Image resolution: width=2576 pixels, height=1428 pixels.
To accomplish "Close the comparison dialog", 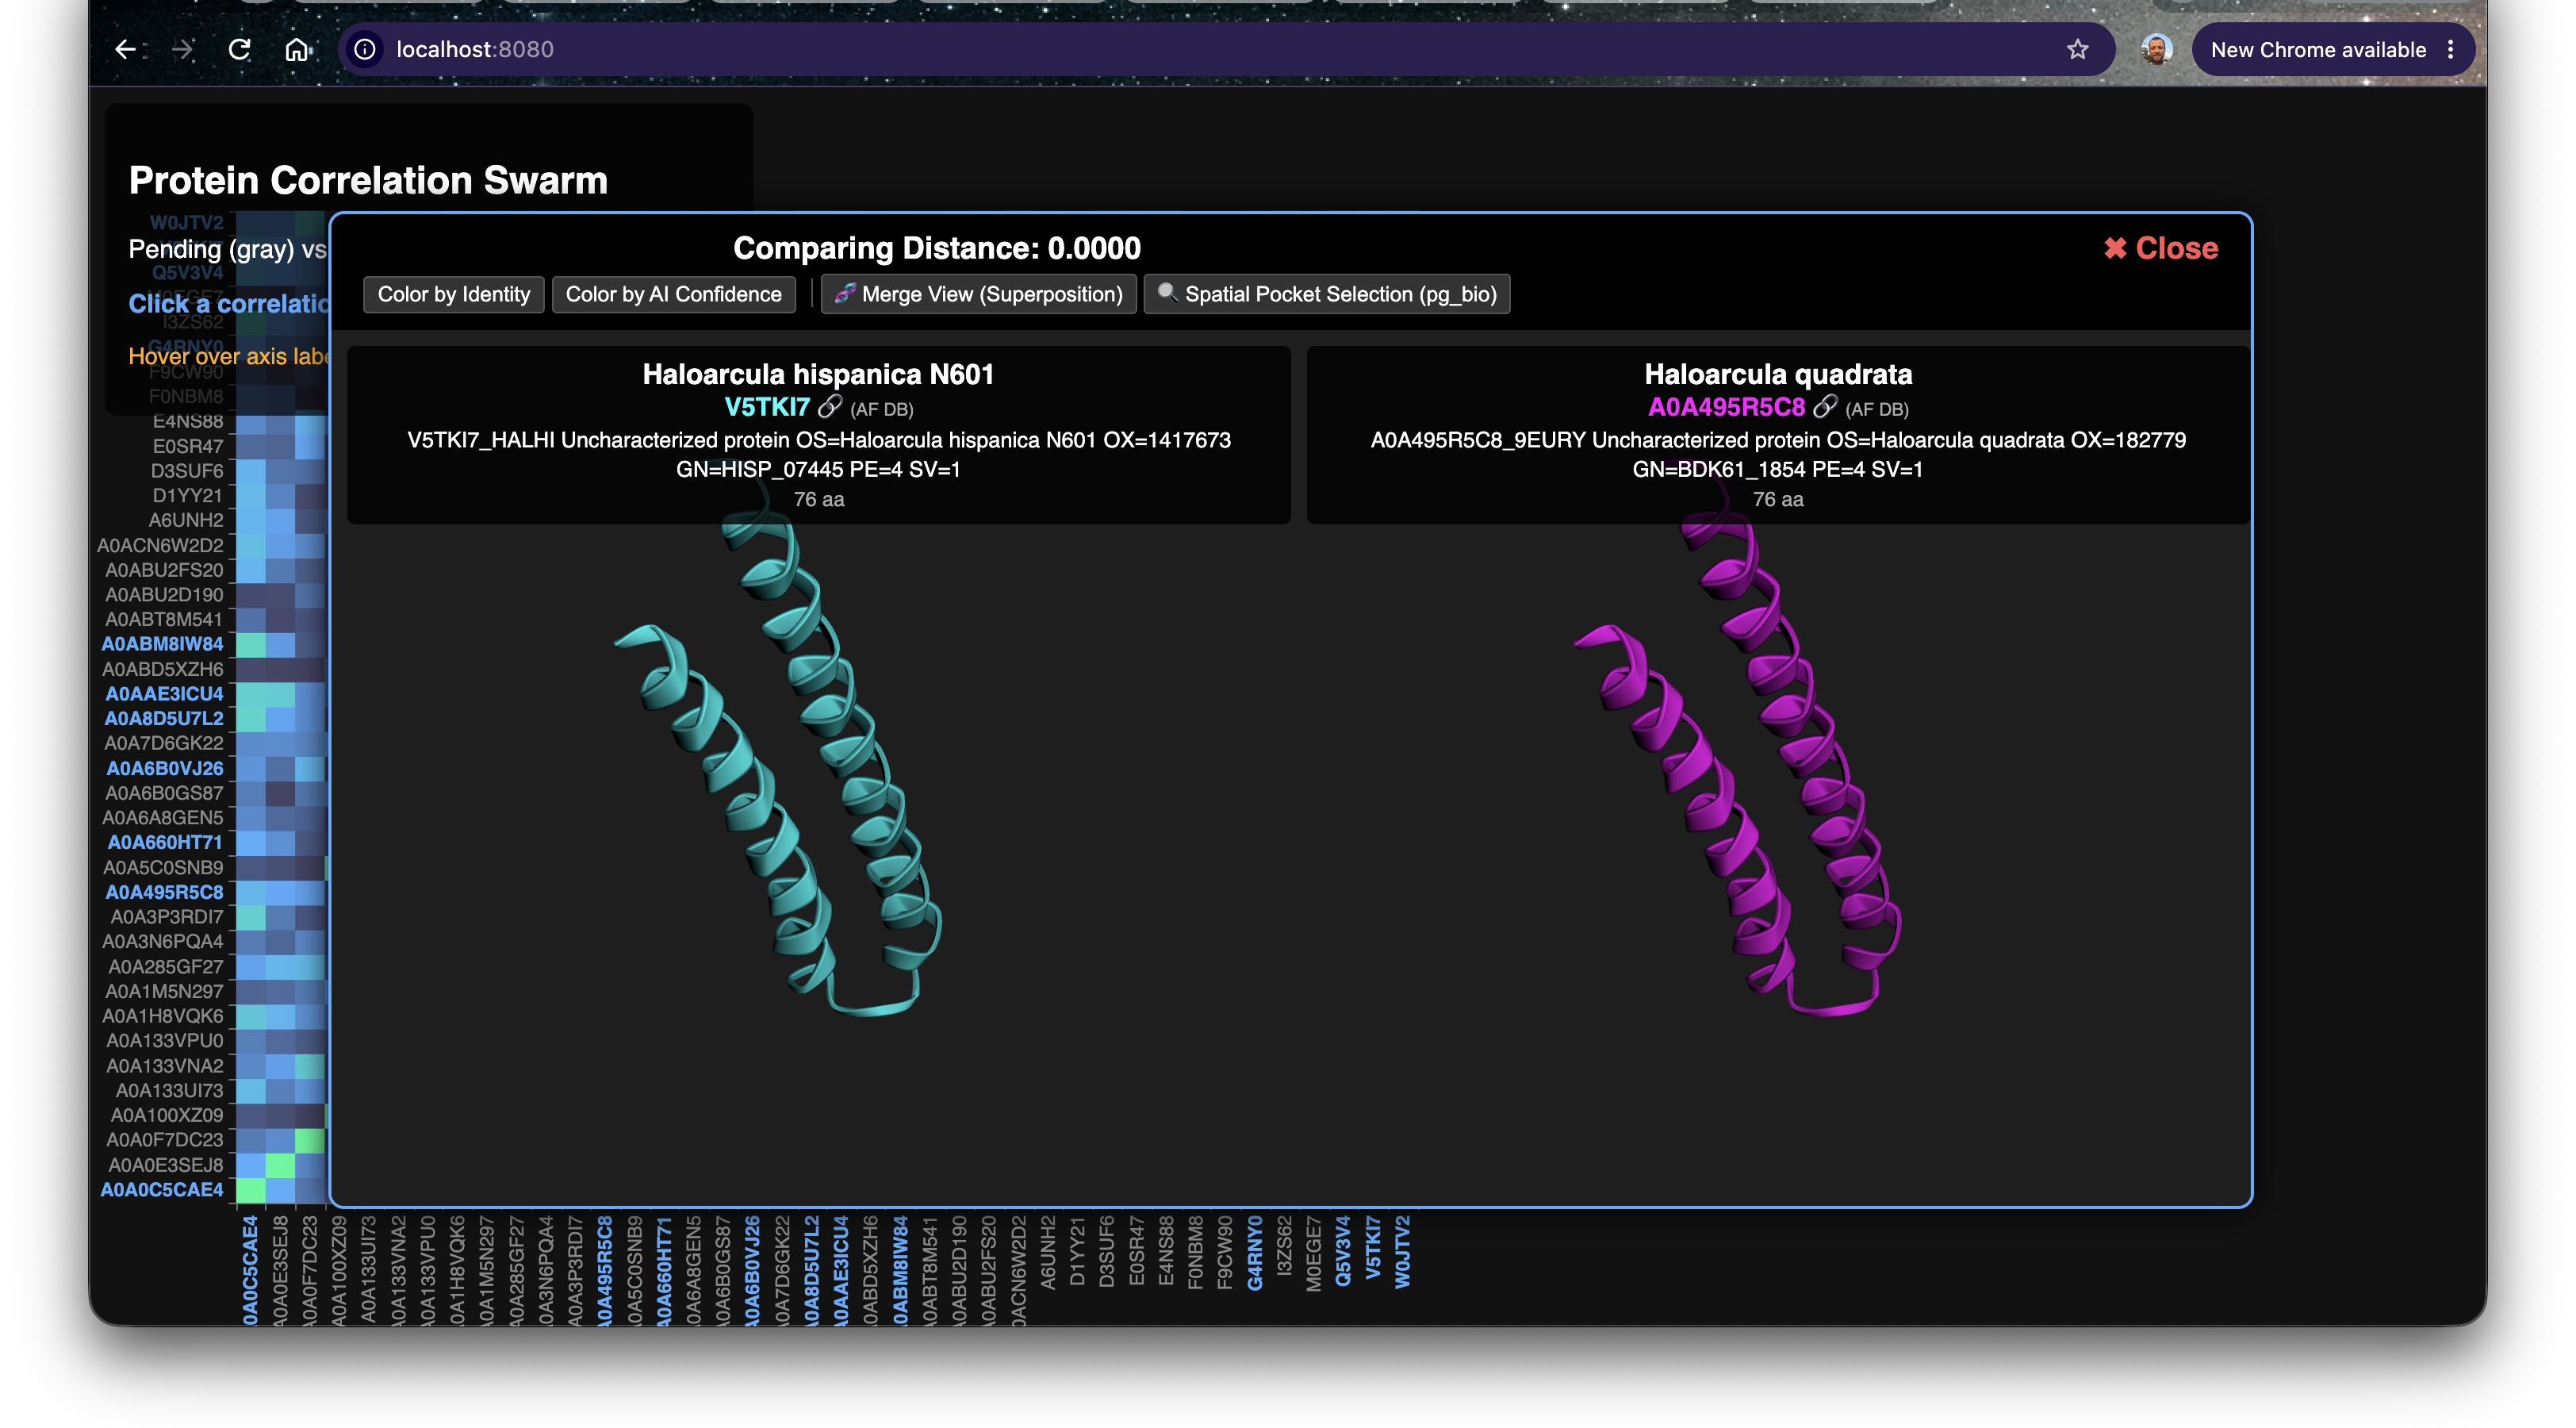I will [x=2161, y=248].
